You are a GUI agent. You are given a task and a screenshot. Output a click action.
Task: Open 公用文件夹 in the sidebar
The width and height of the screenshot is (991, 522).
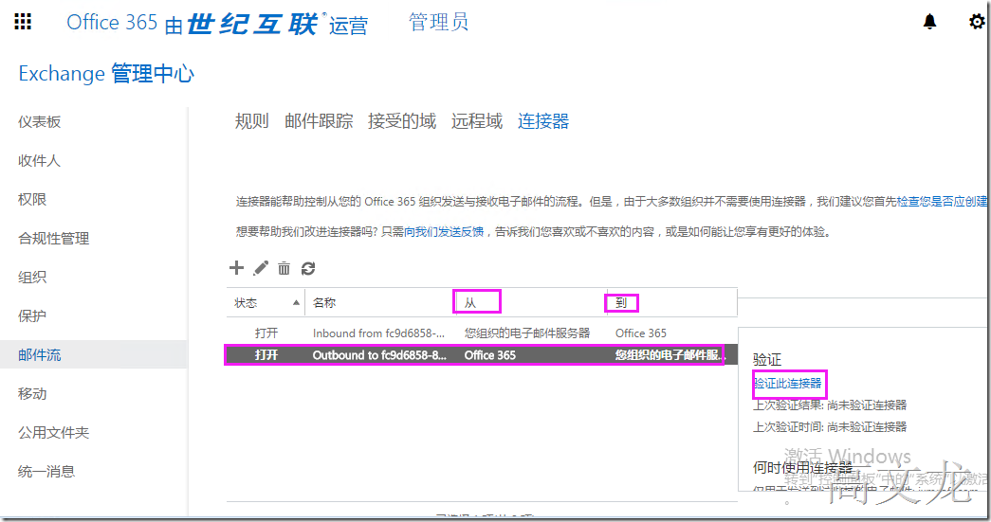pyautogui.click(x=54, y=432)
